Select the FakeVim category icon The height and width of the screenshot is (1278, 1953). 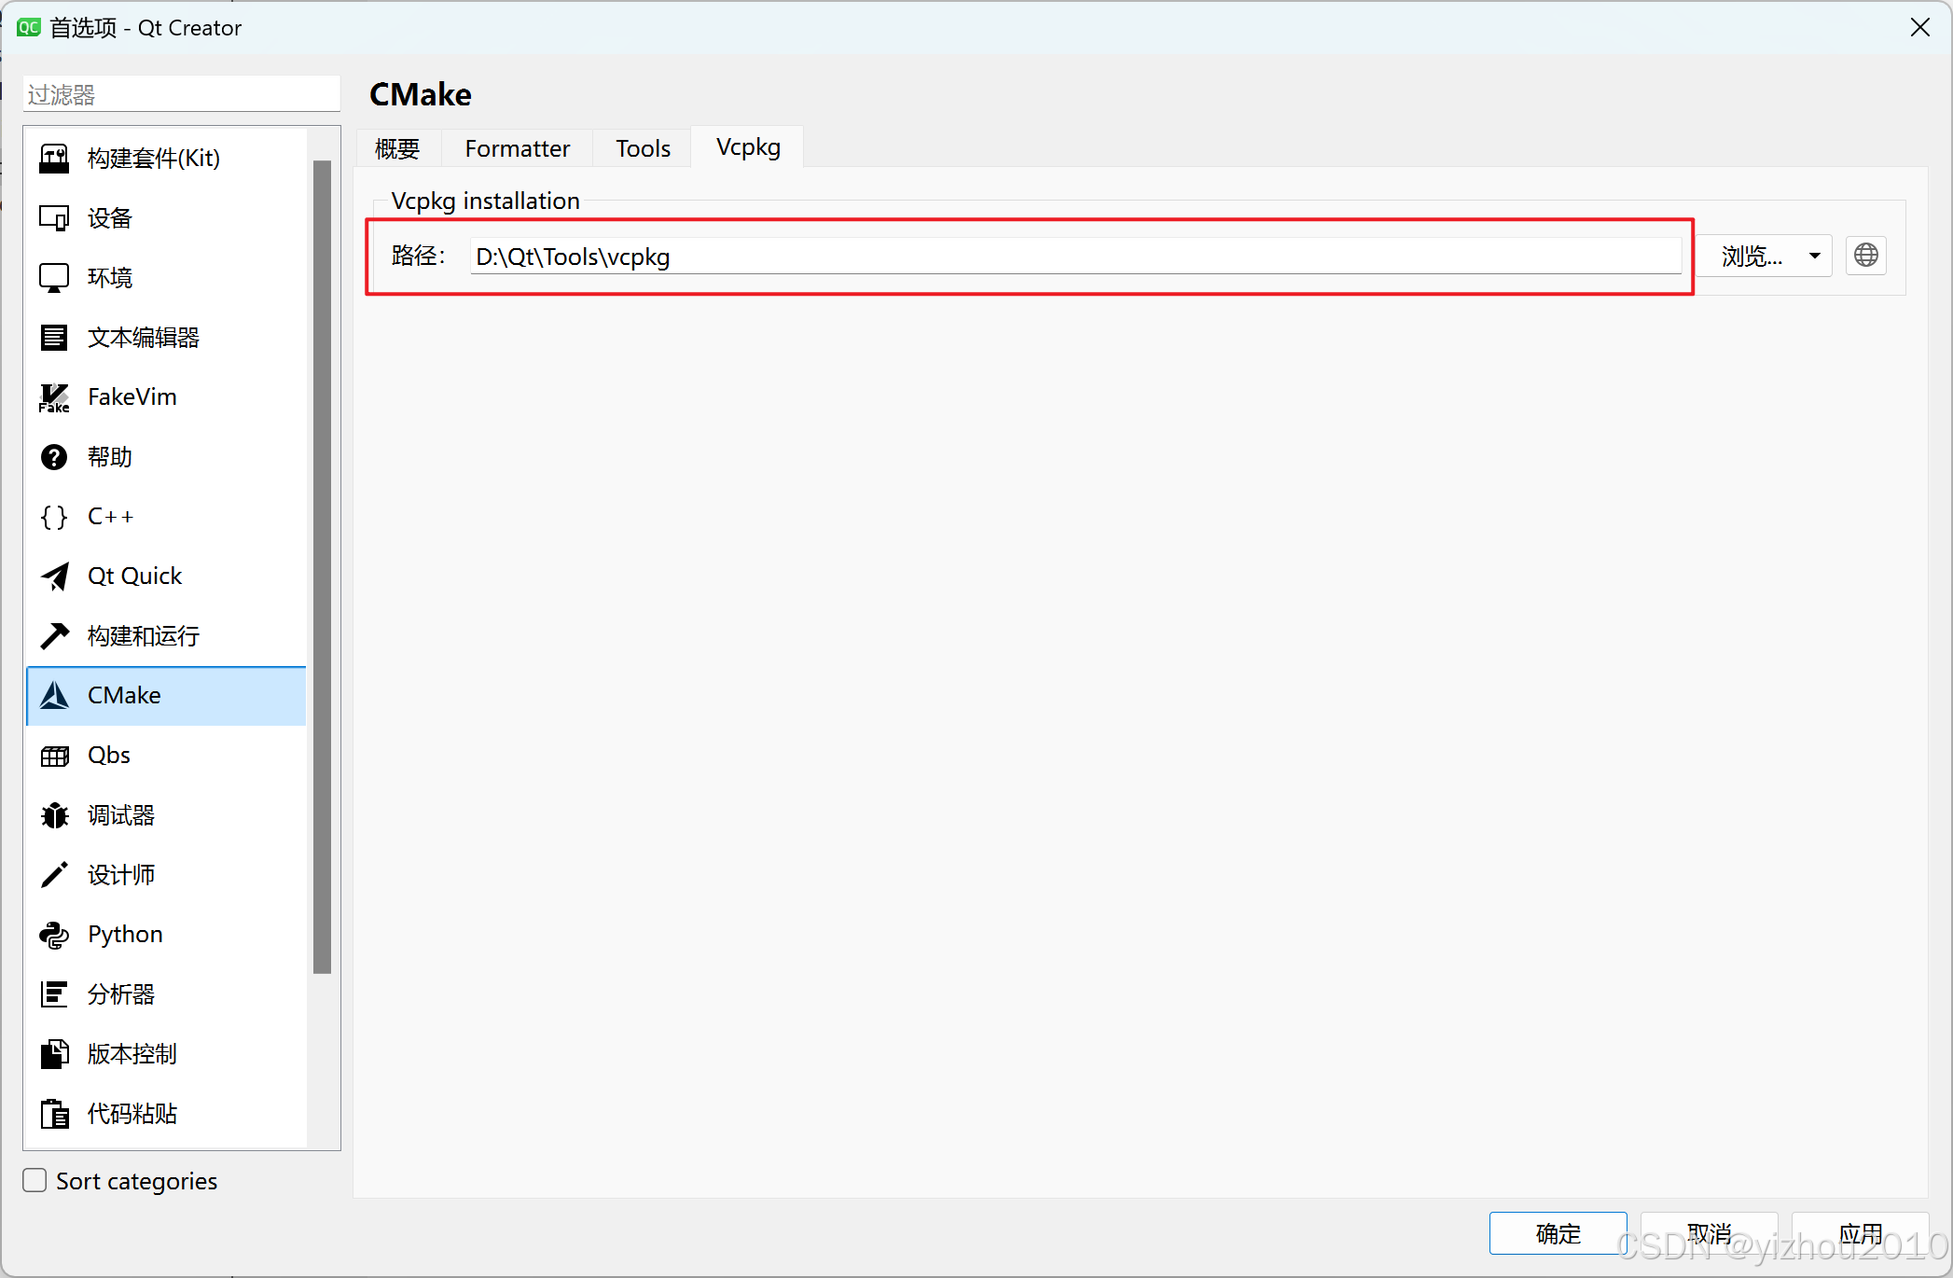click(x=54, y=397)
